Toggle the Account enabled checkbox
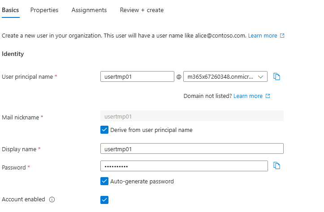 click(104, 199)
